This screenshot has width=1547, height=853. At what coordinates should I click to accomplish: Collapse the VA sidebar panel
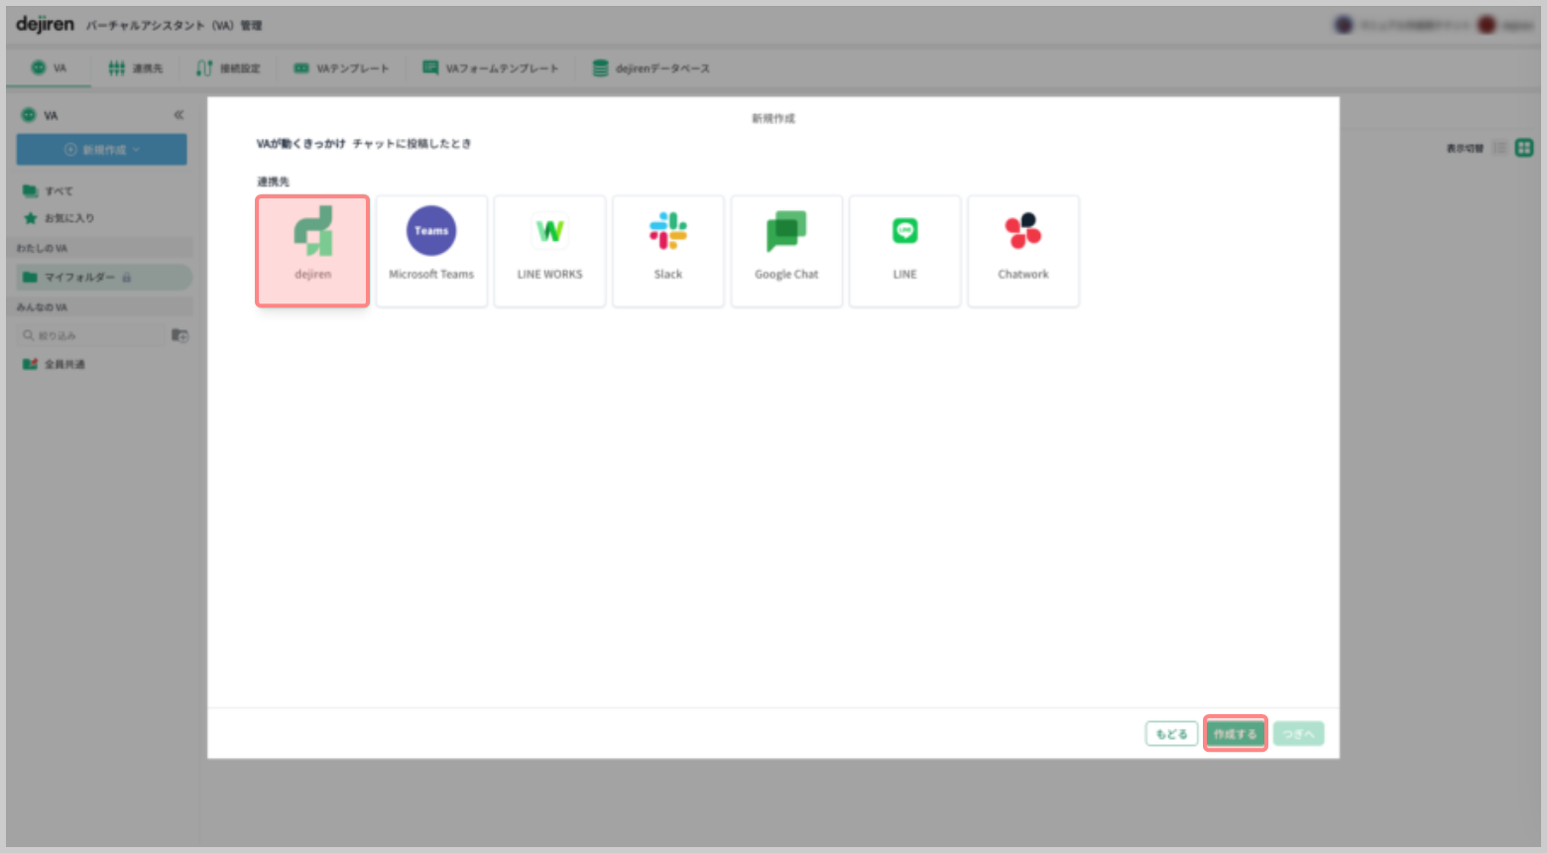click(x=178, y=115)
